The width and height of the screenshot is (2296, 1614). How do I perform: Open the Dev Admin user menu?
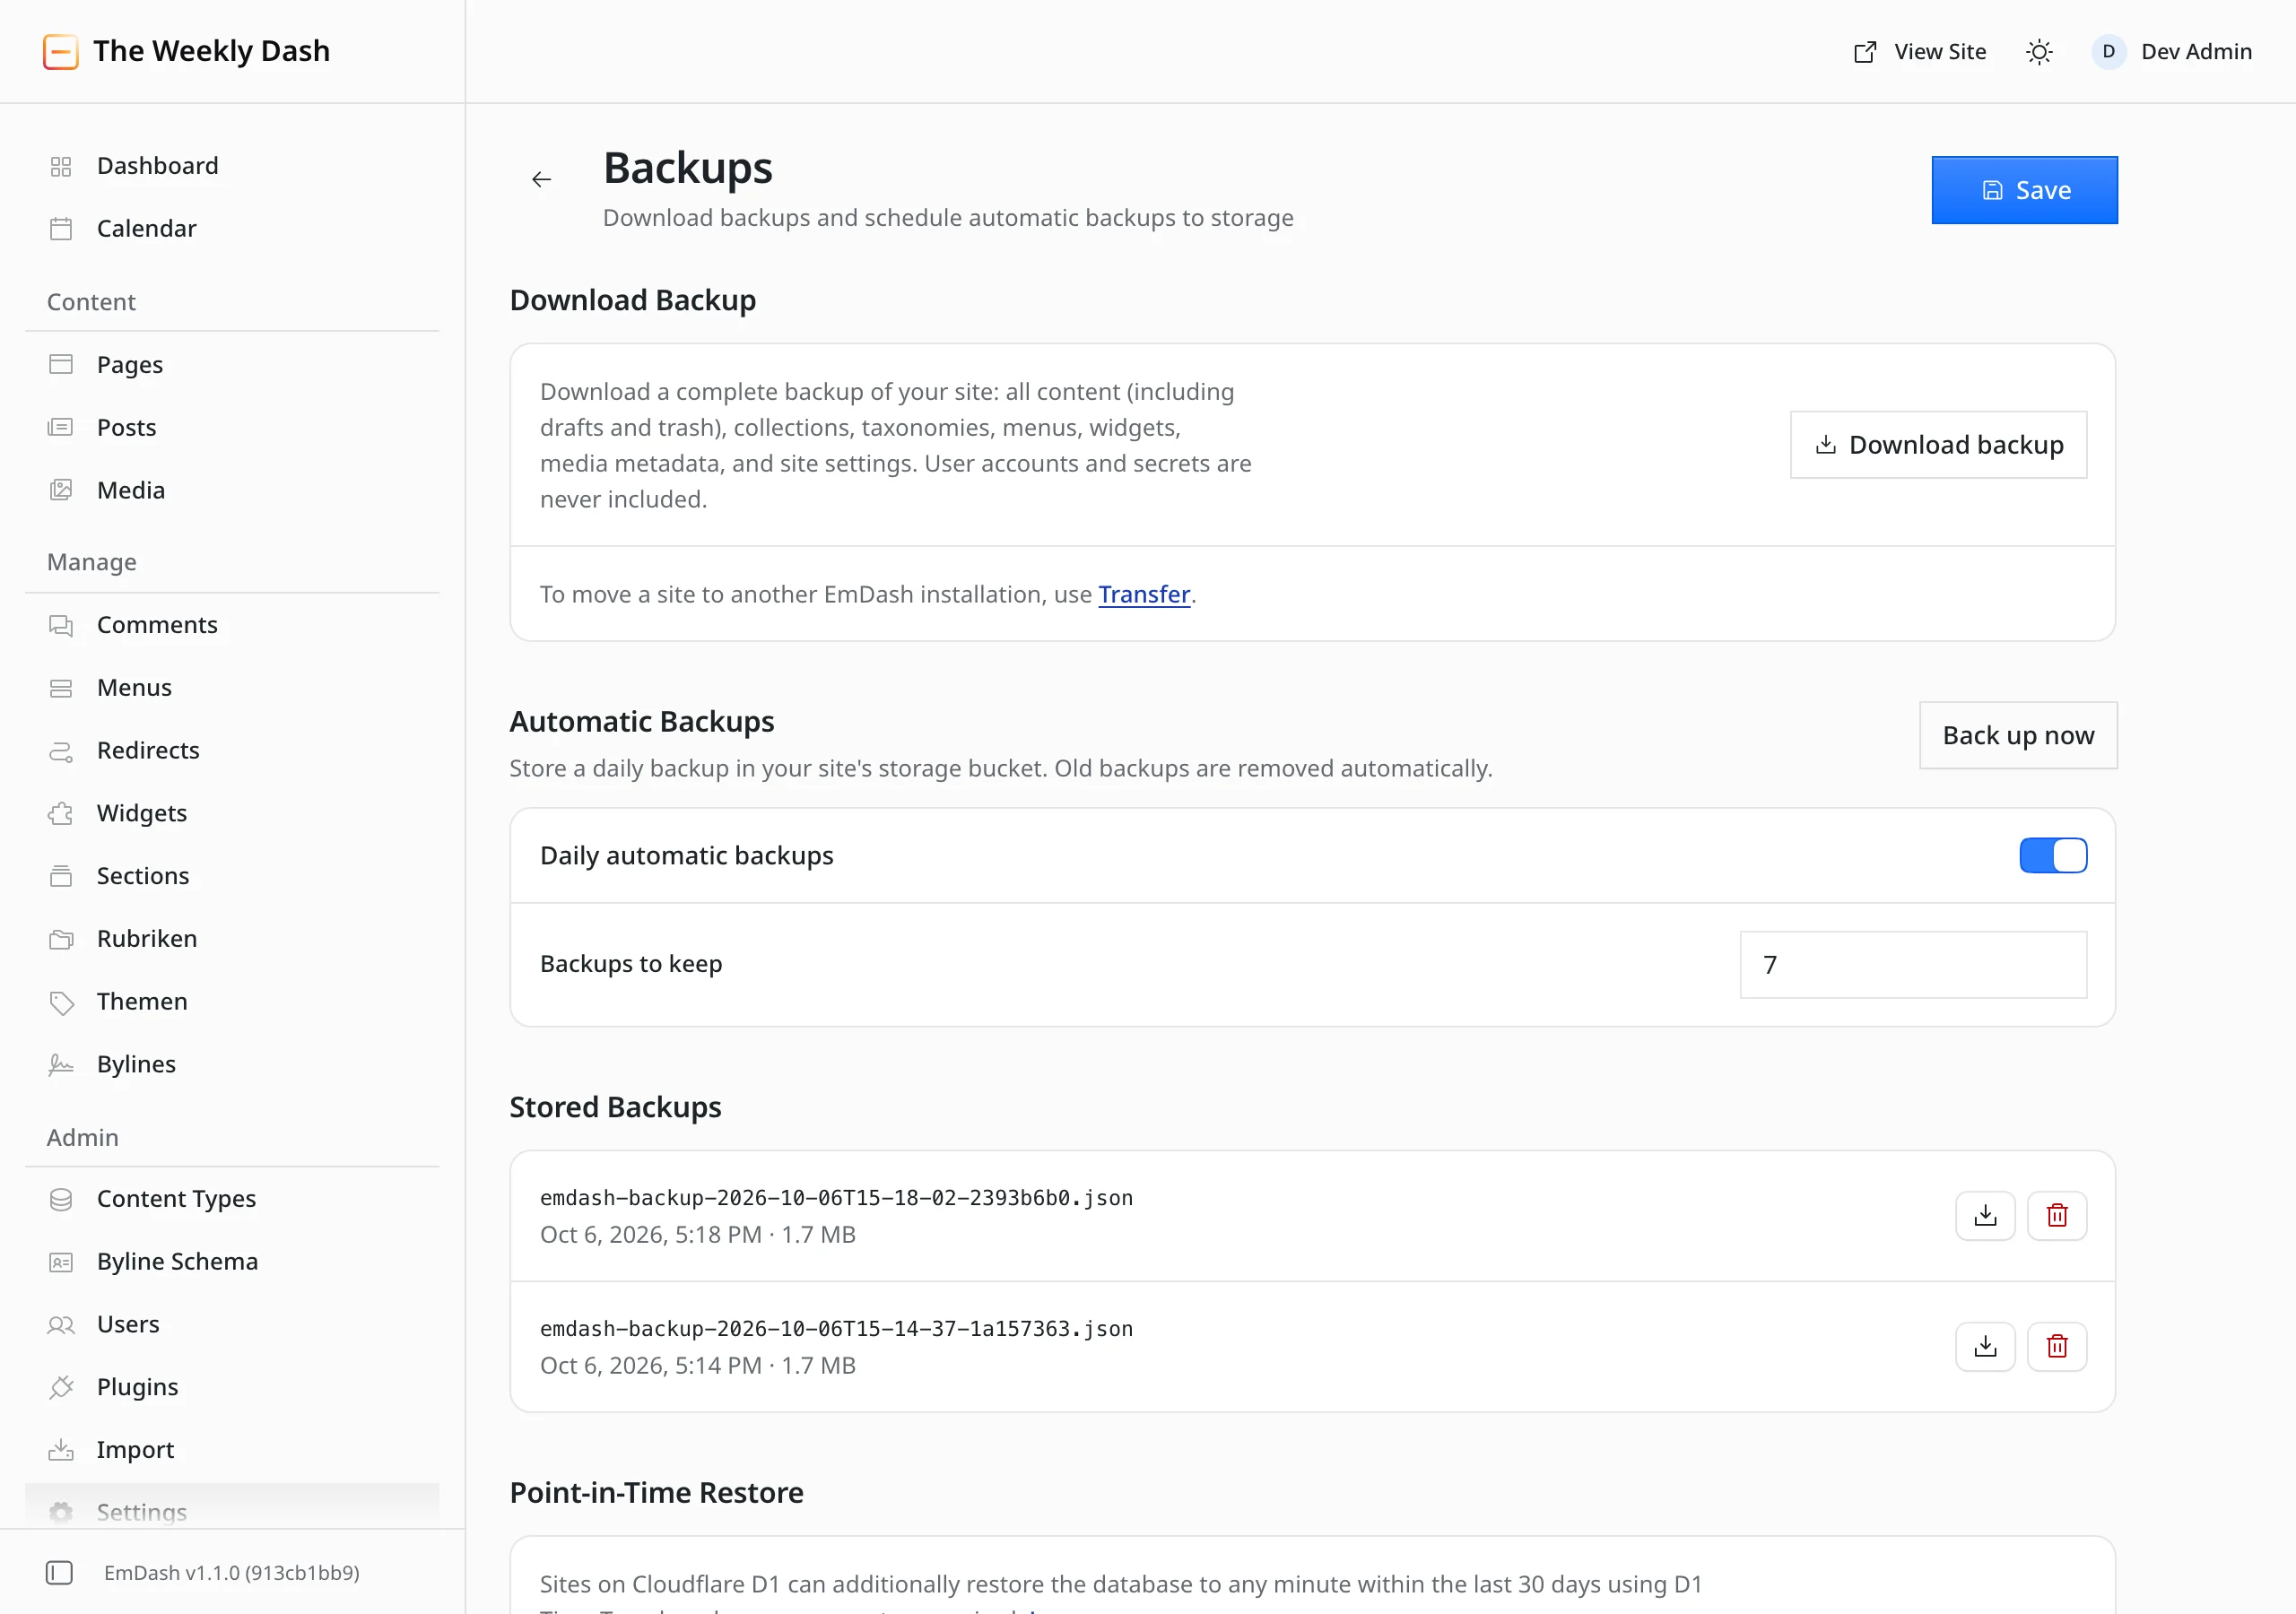pyautogui.click(x=2172, y=52)
